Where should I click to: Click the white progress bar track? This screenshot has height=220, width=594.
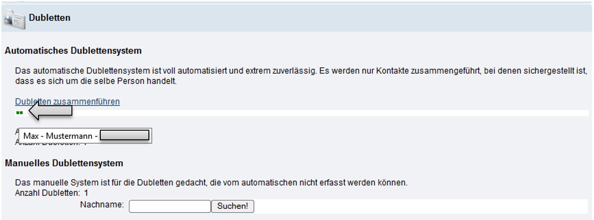(x=321, y=113)
